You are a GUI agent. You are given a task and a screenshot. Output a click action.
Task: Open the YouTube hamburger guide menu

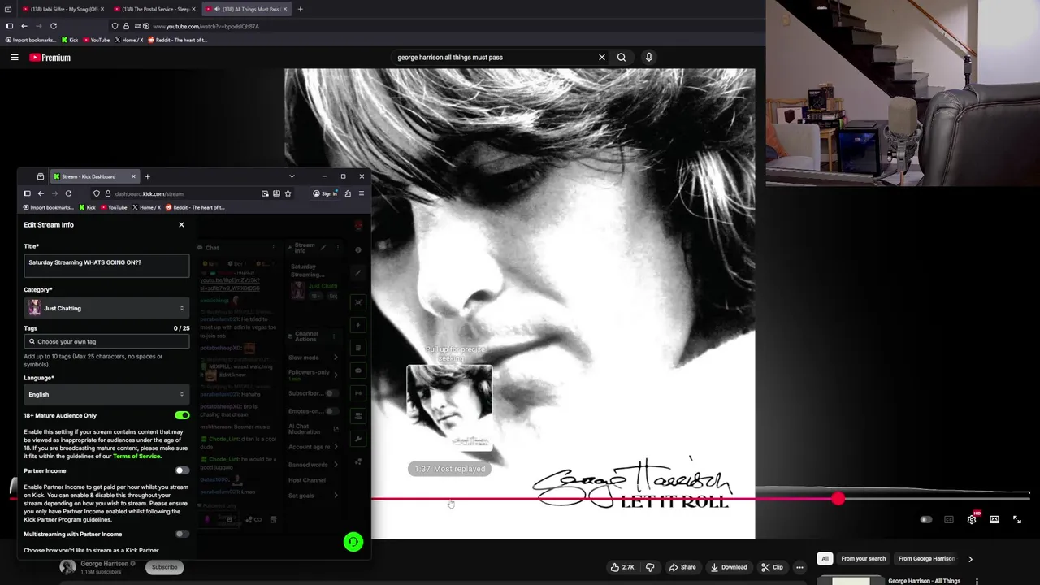pyautogui.click(x=14, y=58)
